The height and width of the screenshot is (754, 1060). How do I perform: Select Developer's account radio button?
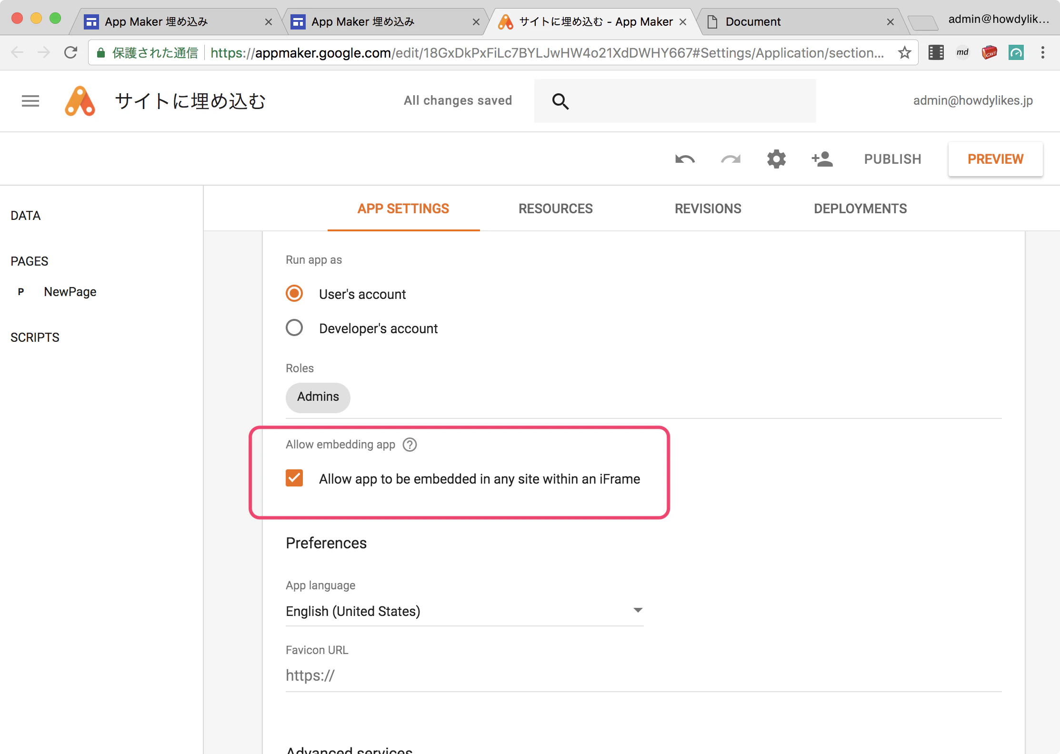pos(294,328)
